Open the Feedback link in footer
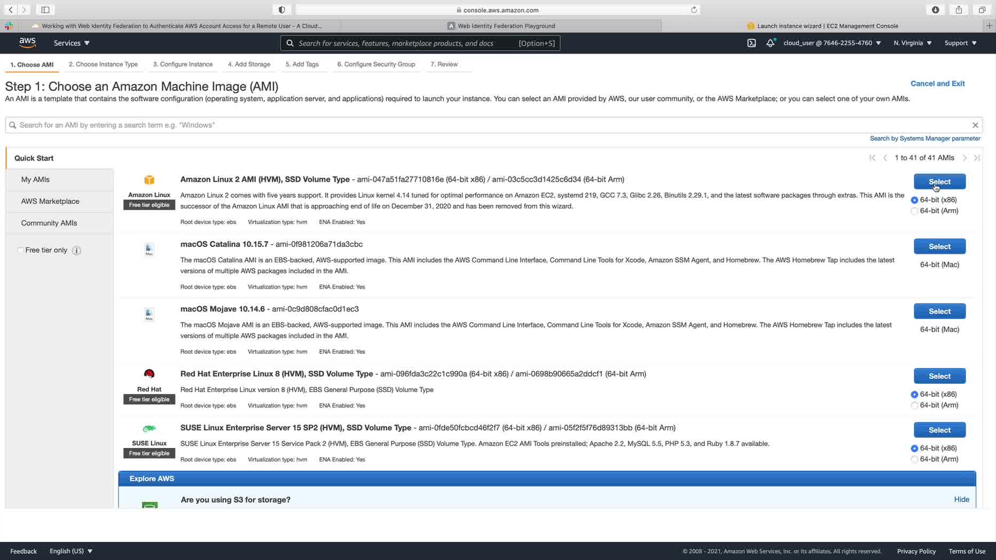996x560 pixels. 23,551
